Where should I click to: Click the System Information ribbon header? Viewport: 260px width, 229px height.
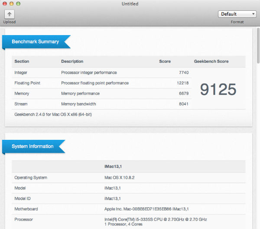32,146
